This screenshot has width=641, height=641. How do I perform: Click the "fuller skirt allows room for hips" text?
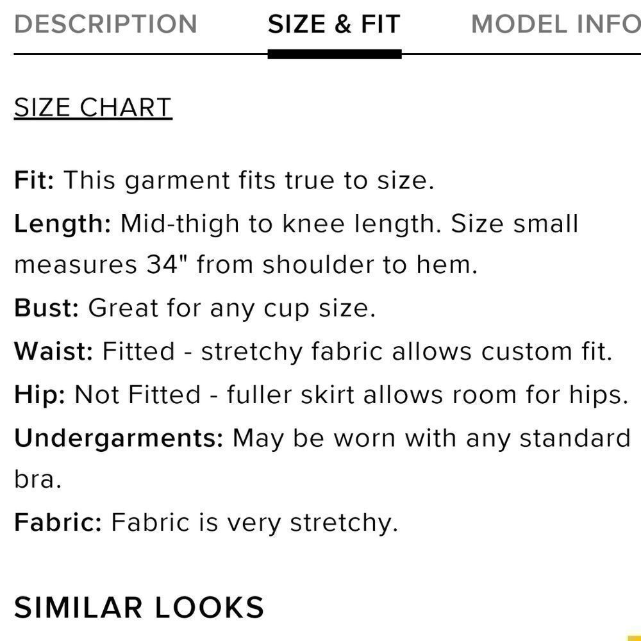point(427,395)
